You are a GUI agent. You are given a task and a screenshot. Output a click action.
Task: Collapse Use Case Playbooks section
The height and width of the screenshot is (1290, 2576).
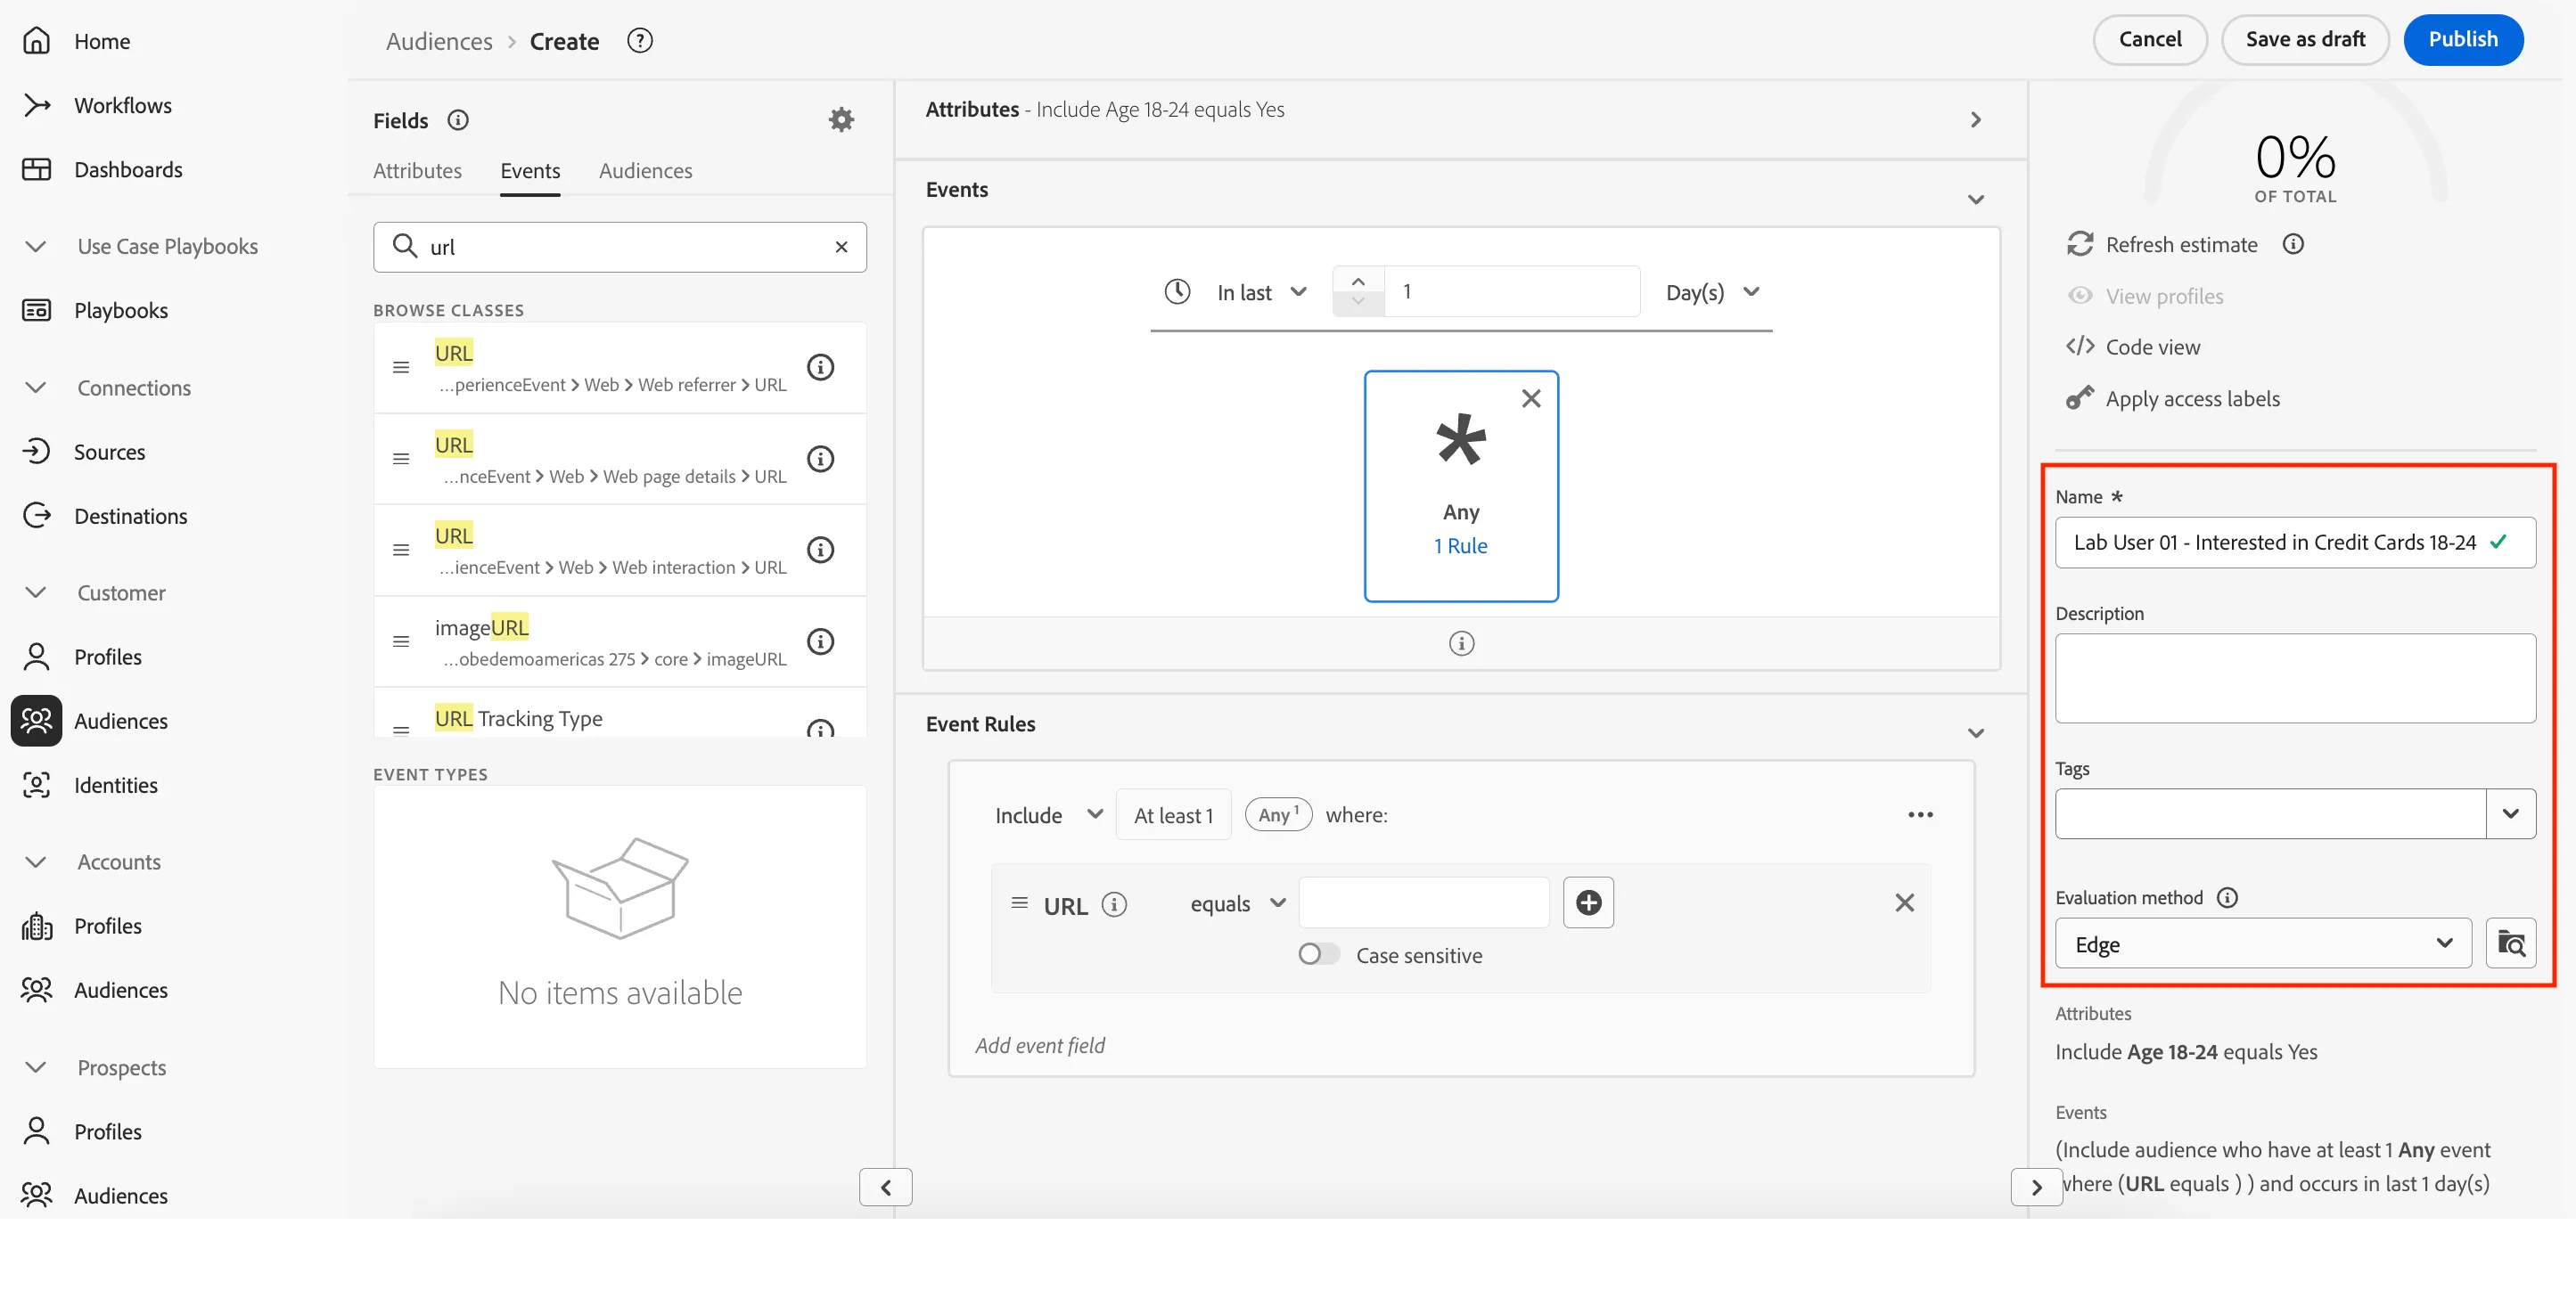click(36, 246)
